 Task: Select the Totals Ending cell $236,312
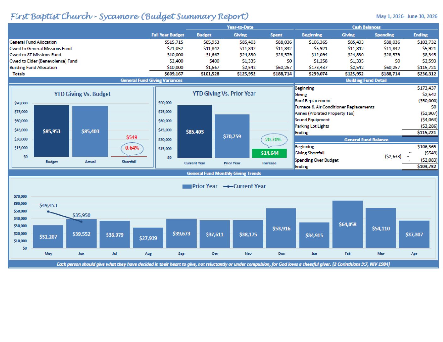427,74
